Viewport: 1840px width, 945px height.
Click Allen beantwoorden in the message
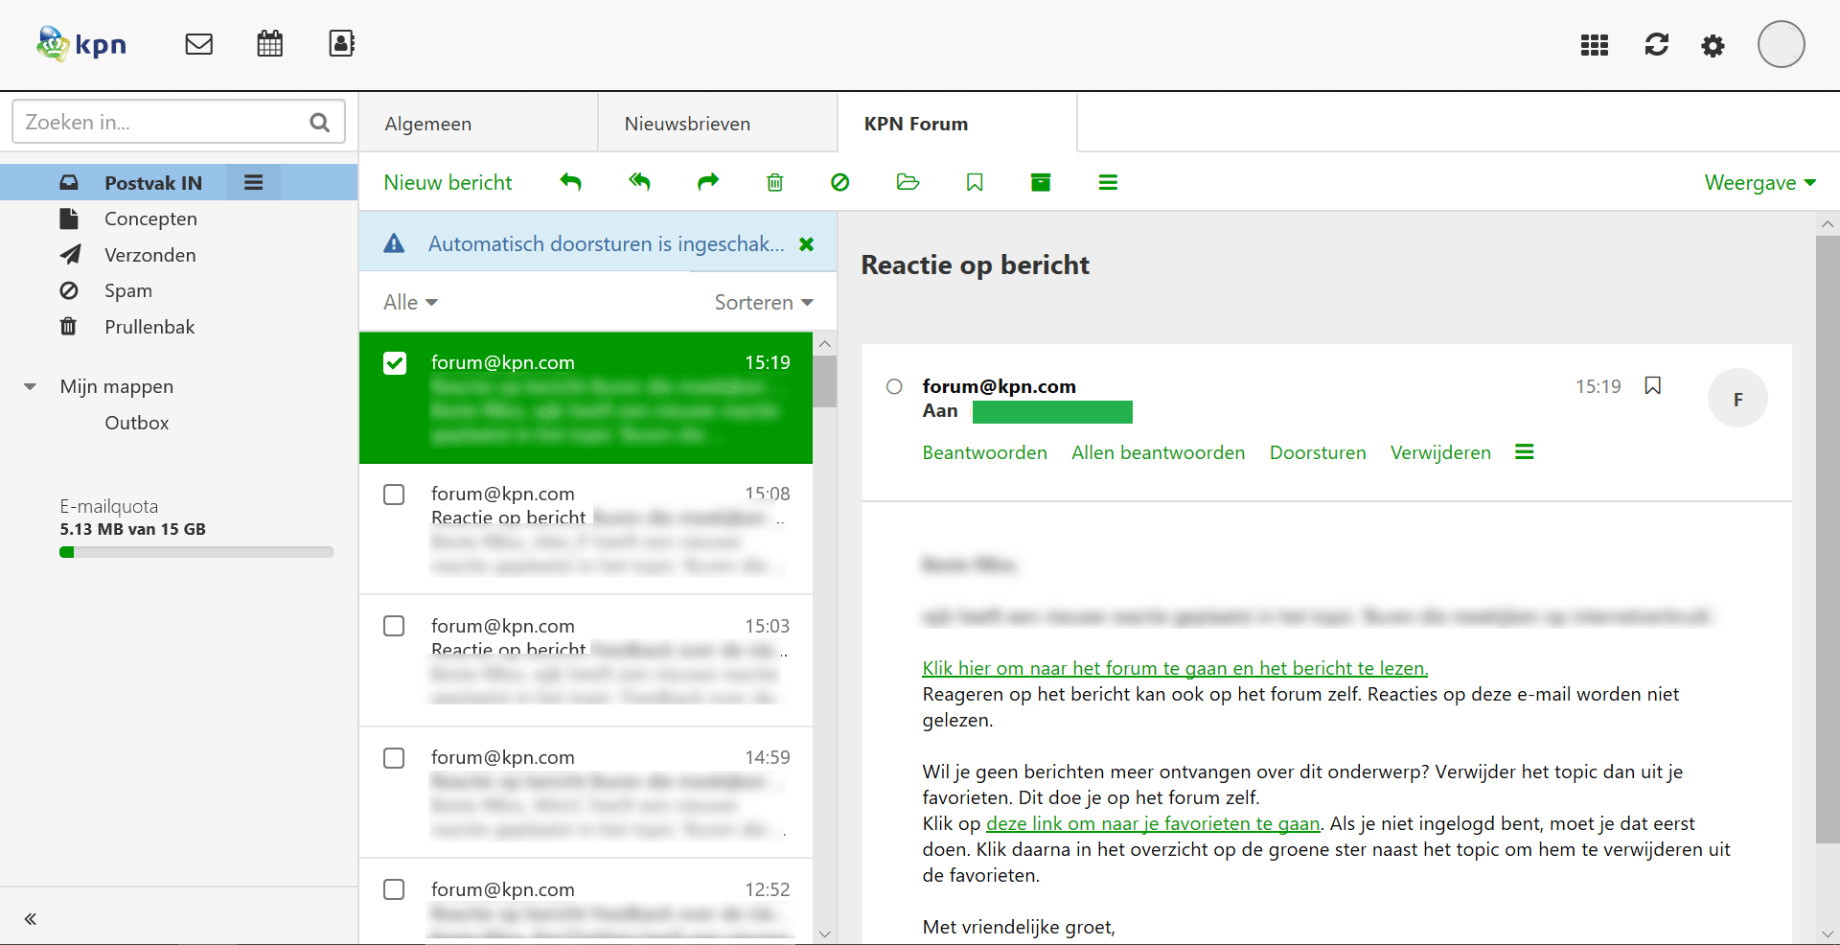[x=1158, y=452]
